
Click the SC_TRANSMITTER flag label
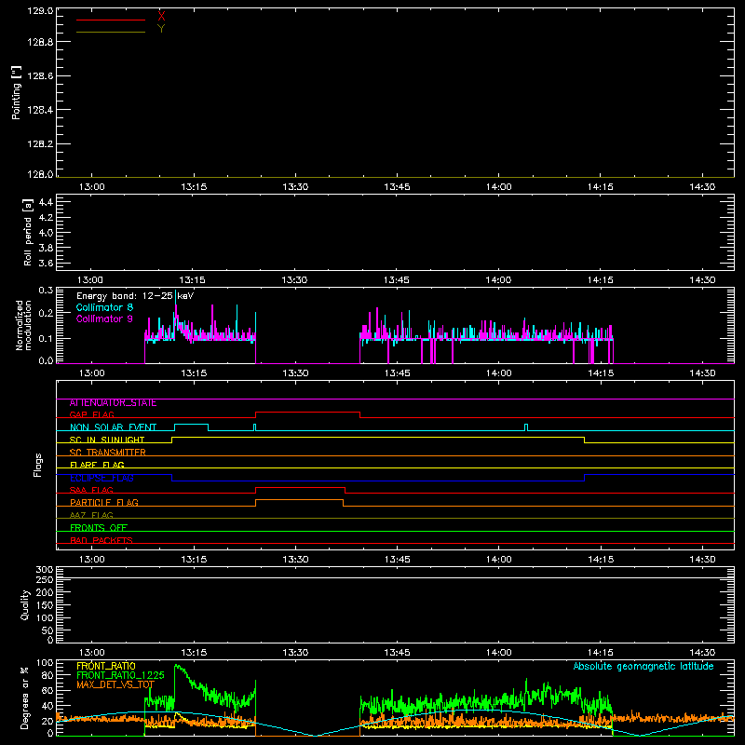tap(107, 453)
